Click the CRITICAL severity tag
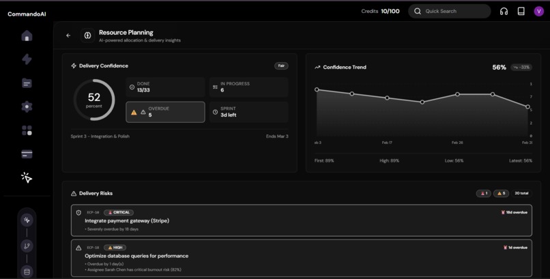 pyautogui.click(x=119, y=212)
